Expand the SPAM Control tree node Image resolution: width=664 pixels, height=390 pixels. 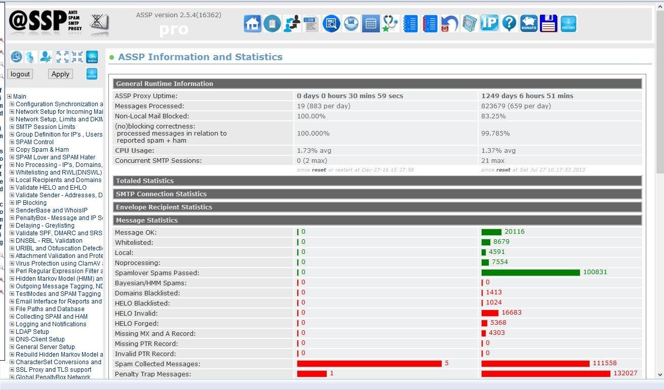pos(12,142)
